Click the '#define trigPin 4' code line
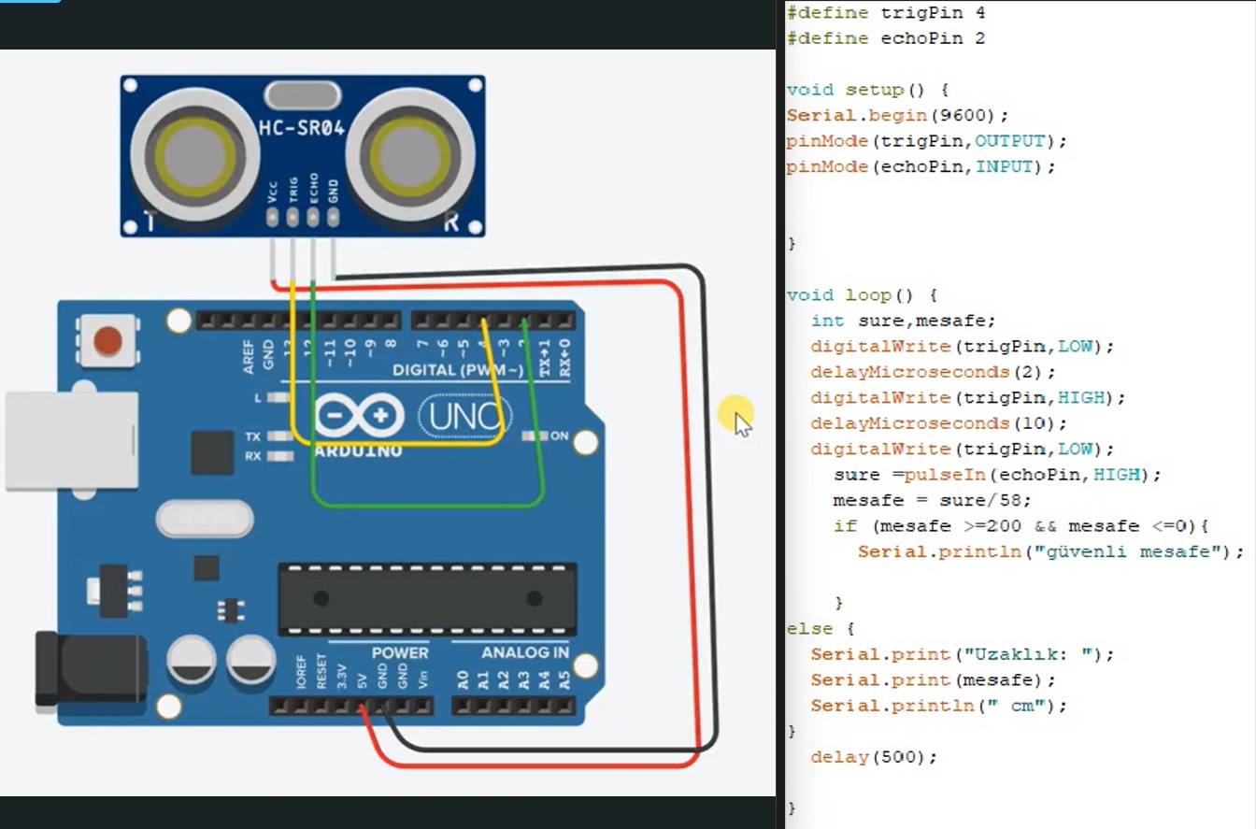Image resolution: width=1256 pixels, height=829 pixels. click(x=886, y=13)
